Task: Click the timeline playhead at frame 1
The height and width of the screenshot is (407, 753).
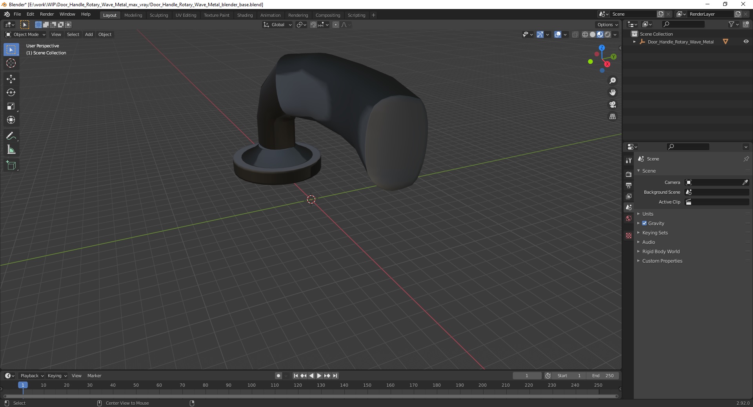Action: coord(23,385)
